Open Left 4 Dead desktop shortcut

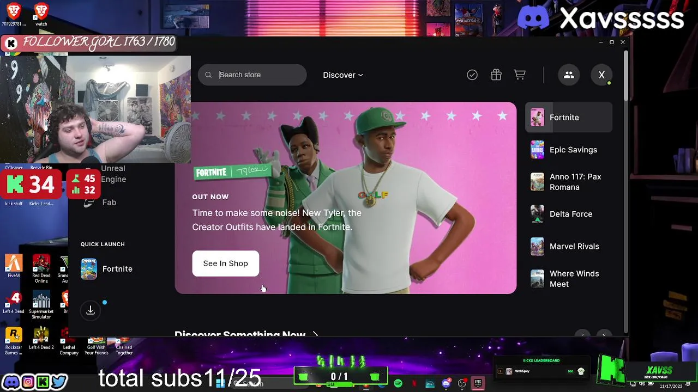[x=14, y=303]
